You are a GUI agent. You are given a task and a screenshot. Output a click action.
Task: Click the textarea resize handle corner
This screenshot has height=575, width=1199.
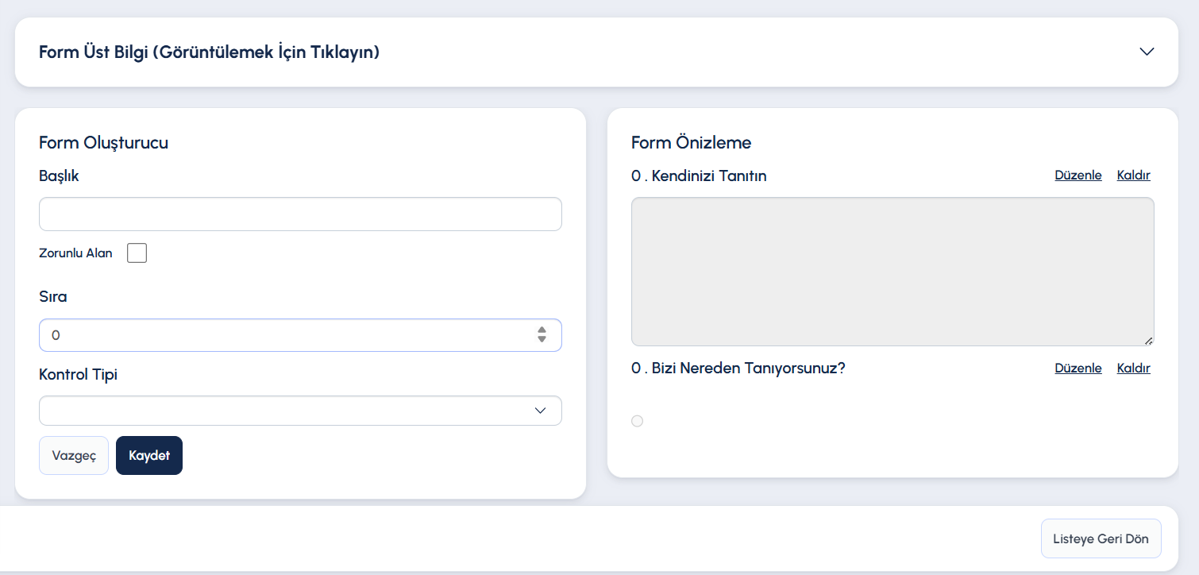point(1148,341)
